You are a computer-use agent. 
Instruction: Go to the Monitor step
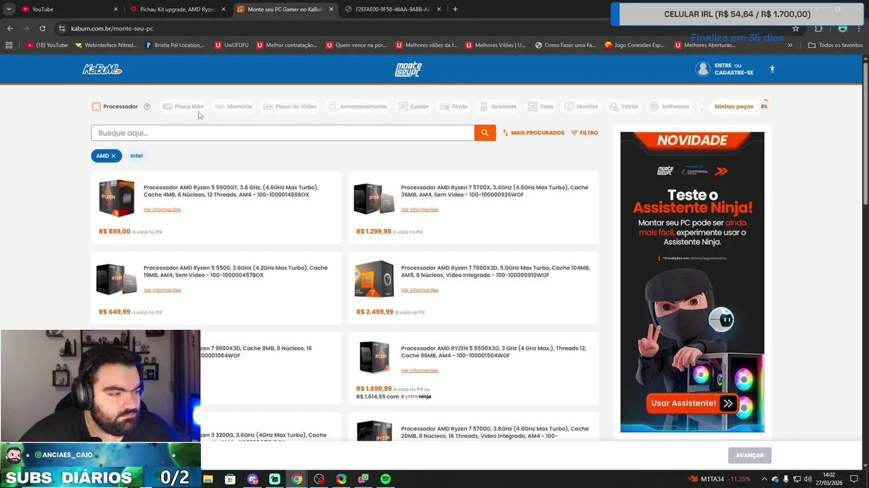pyautogui.click(x=582, y=106)
